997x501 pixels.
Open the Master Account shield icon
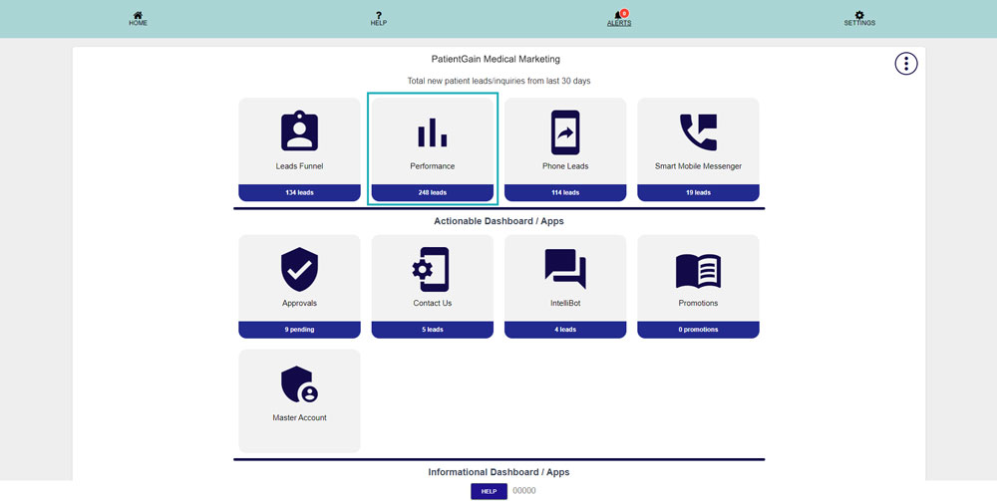(x=299, y=384)
